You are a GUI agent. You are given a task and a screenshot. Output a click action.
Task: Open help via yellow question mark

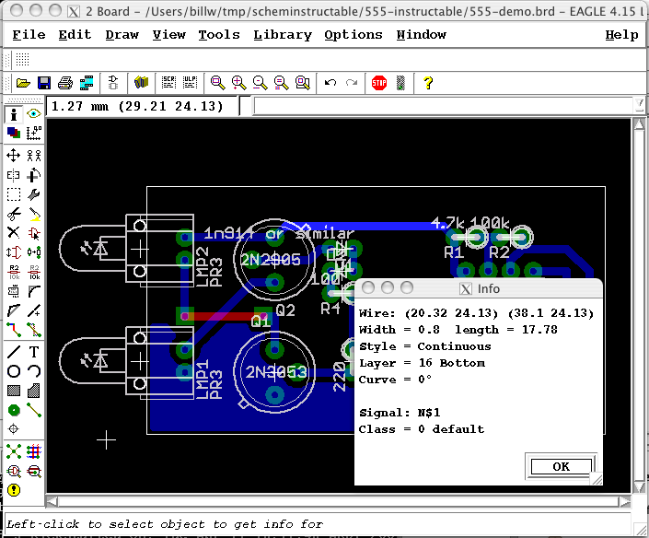tap(428, 83)
